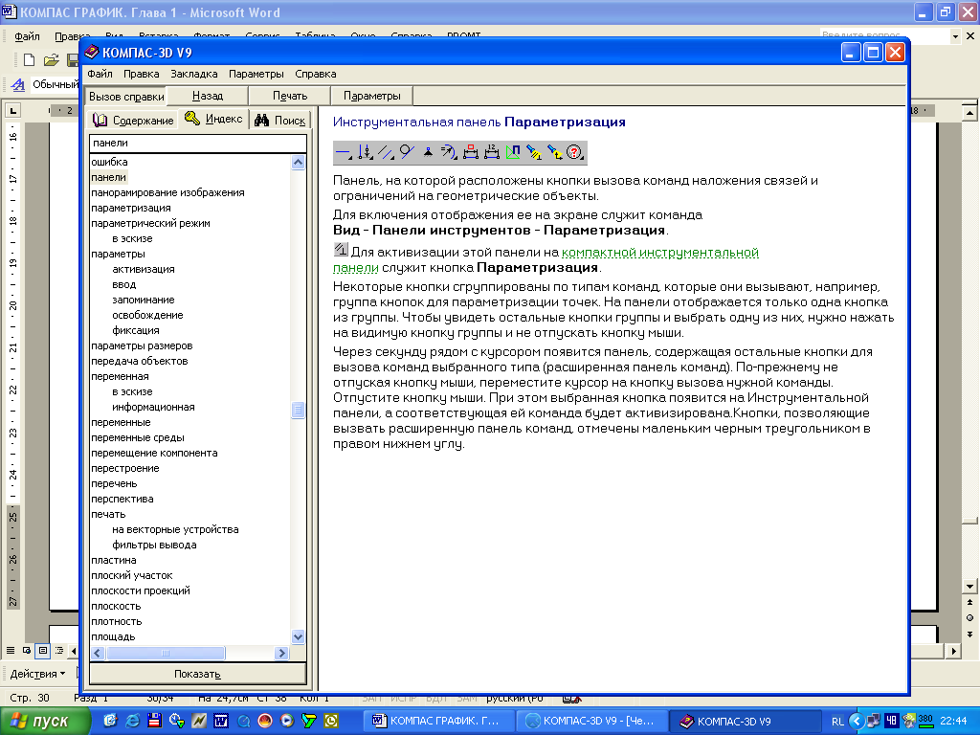Open the Действия dropdown in Word drawing toolbar
This screenshot has height=735, width=980.
[x=37, y=674]
